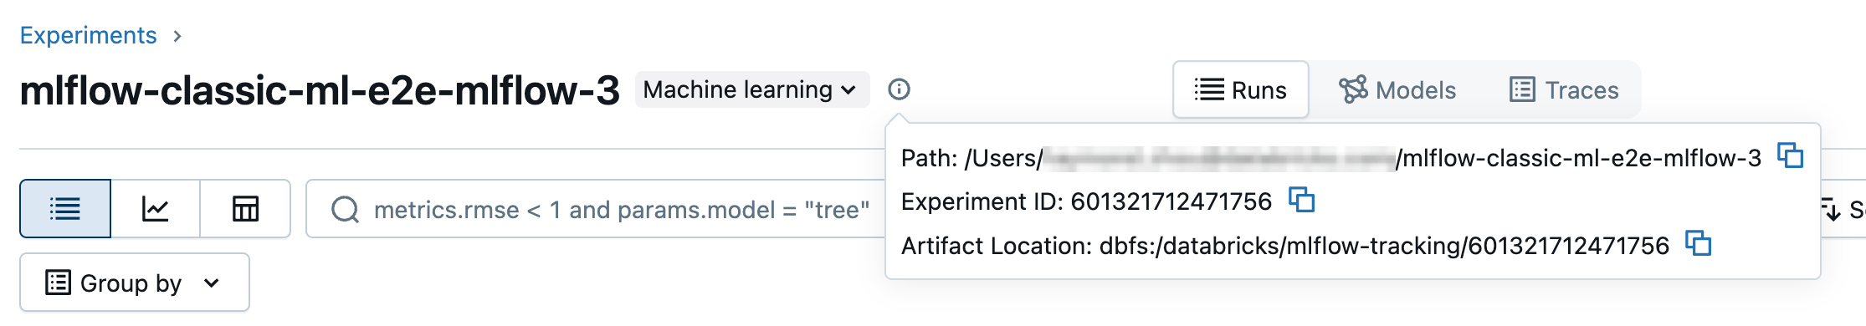Click the Group by chevron arrow
1866x326 pixels.
[x=212, y=283]
